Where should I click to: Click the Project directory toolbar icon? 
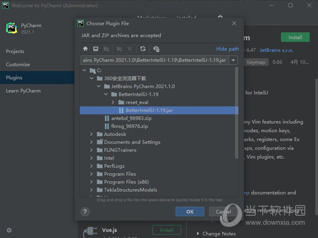pyautogui.click(x=106, y=49)
